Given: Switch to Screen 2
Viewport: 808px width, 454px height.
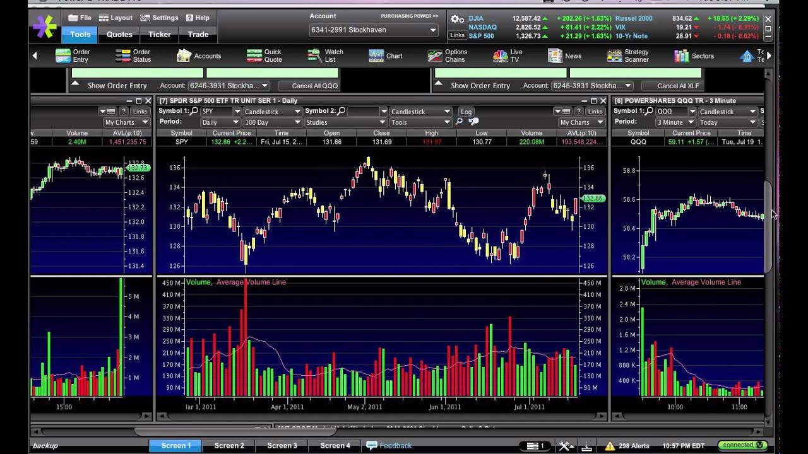Looking at the screenshot, I should click(229, 446).
